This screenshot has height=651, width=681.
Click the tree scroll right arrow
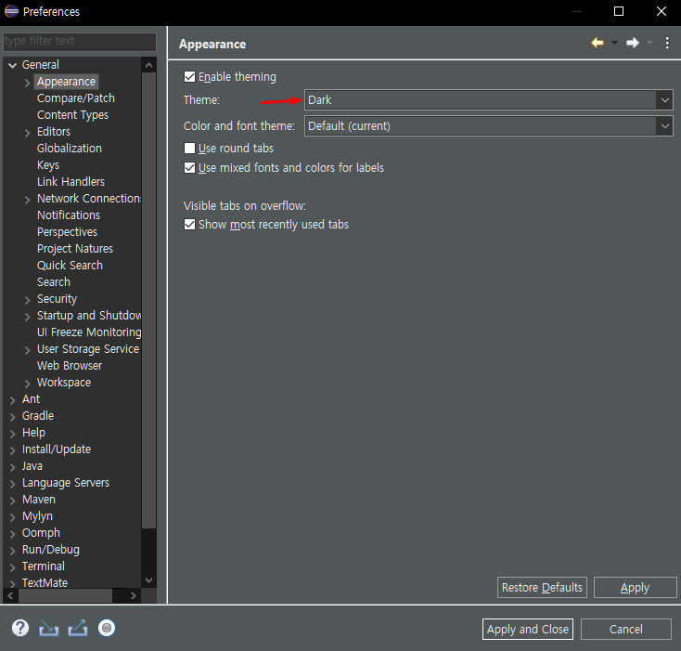pos(133,595)
